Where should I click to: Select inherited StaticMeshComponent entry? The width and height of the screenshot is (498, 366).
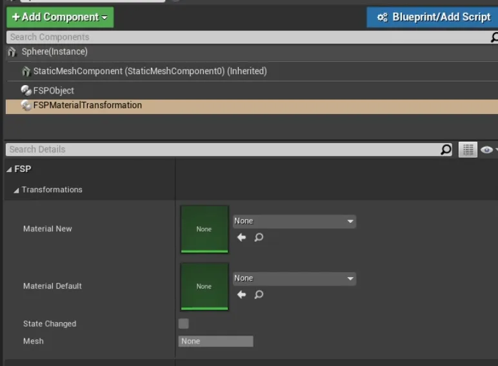pos(150,71)
